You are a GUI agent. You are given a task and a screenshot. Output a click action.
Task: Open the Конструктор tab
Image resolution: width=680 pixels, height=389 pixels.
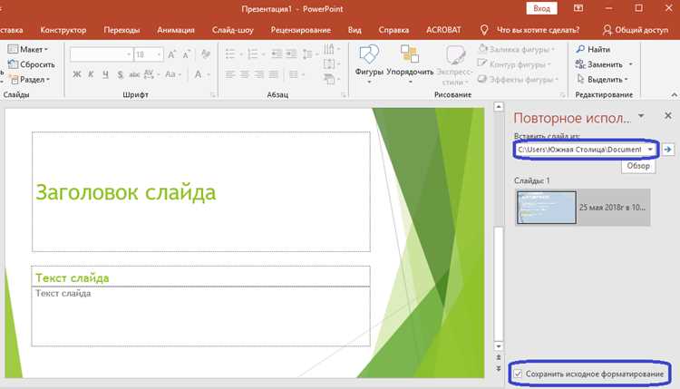tap(63, 30)
